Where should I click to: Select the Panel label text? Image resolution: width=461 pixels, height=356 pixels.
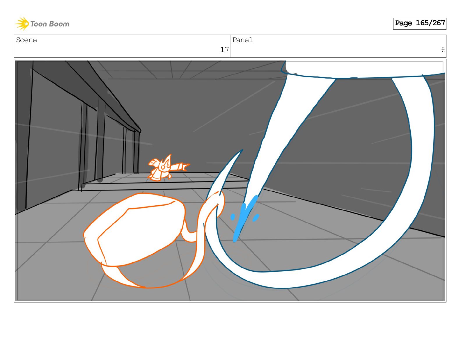click(242, 40)
